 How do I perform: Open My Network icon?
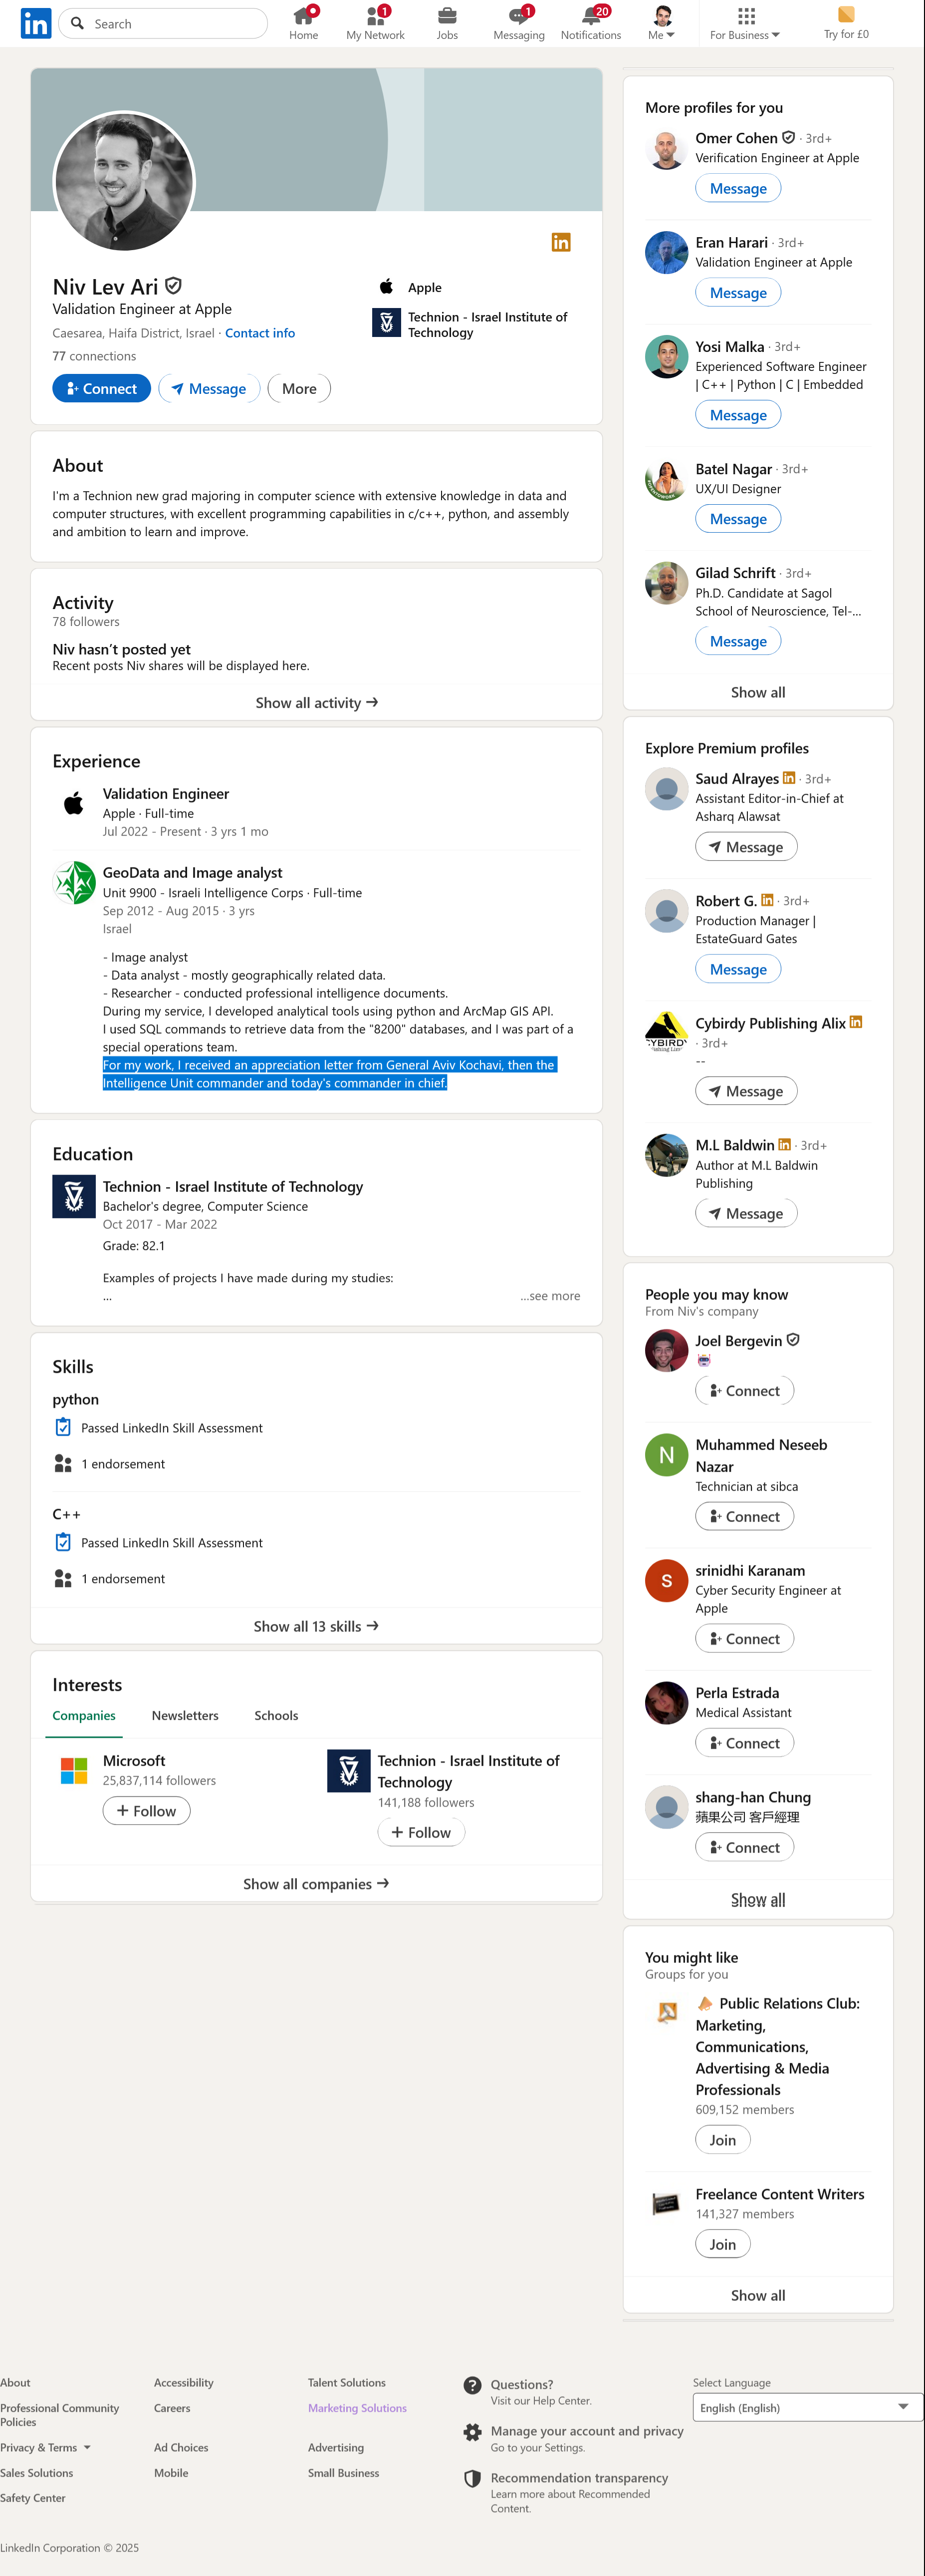tap(376, 16)
